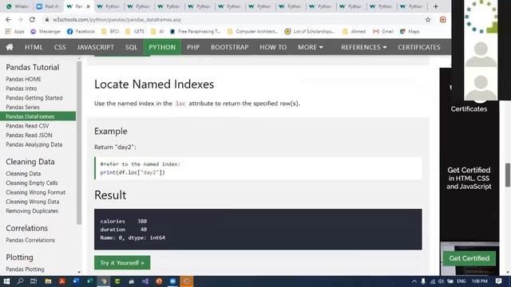Open Task View on the taskbar
511x287 pixels.
tap(34, 281)
